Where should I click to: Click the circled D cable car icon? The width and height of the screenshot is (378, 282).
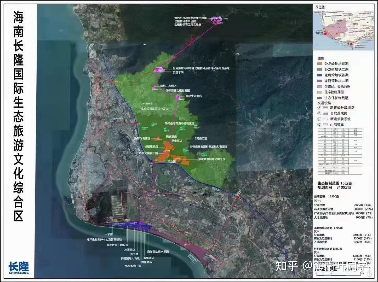319,125
